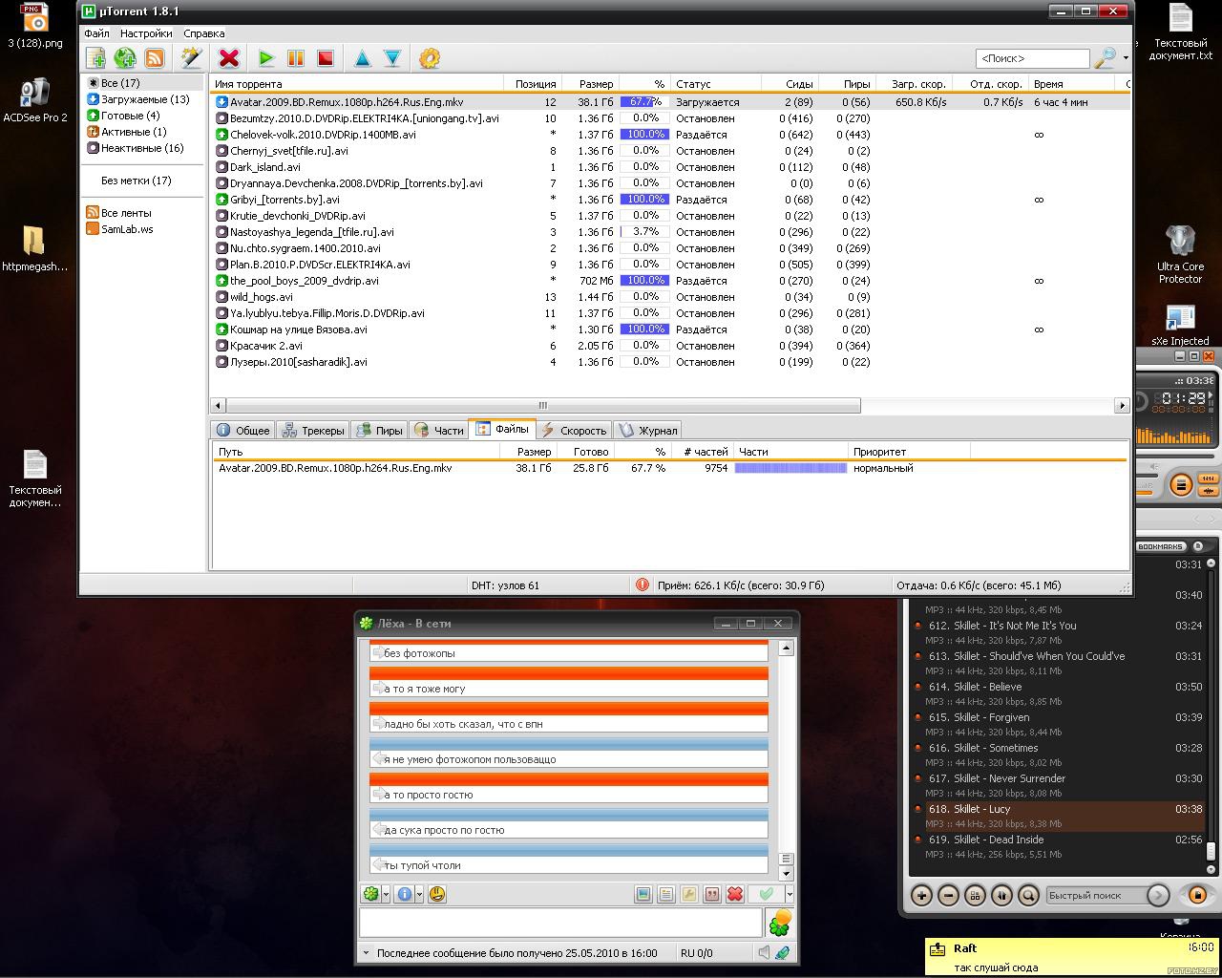
Task: Move torrent up the queue with blue up arrow
Action: pos(363,58)
